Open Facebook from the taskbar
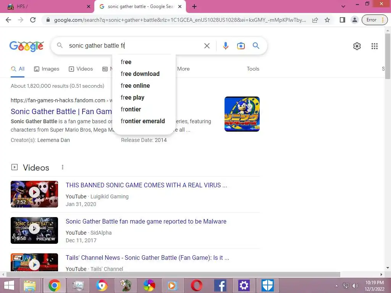 (220, 285)
